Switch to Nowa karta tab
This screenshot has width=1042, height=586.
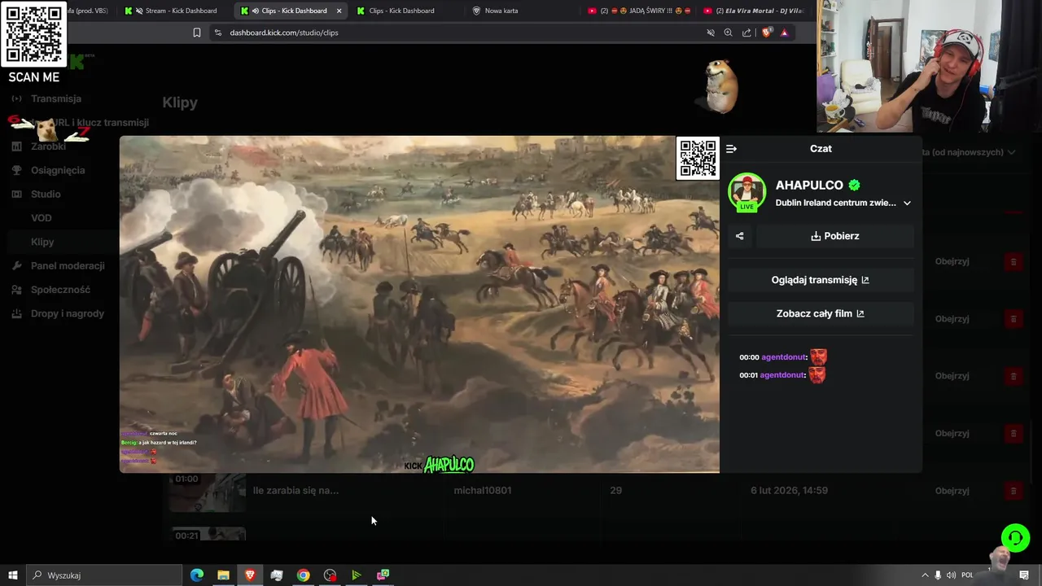(x=501, y=11)
